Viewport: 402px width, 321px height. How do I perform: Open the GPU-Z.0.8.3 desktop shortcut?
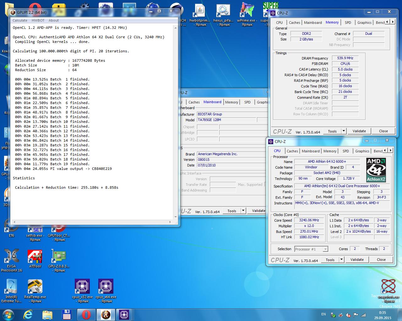click(59, 260)
